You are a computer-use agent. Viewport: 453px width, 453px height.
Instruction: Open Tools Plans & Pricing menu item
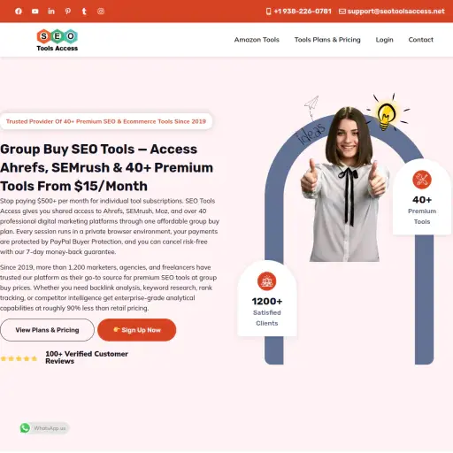tap(327, 40)
